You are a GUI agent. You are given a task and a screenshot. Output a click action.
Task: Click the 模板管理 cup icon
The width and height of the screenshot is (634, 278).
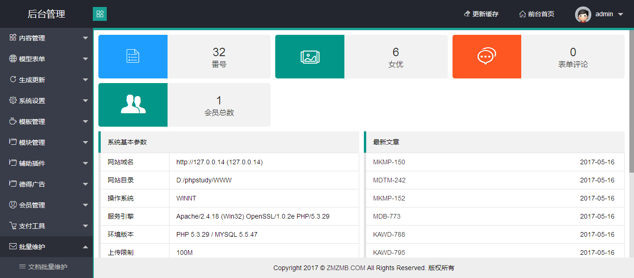tap(13, 121)
